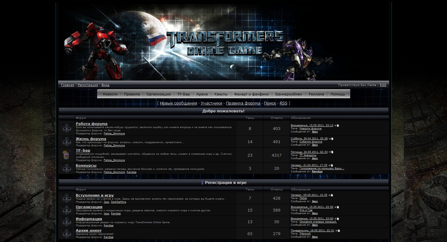
Task: Click the Autobot icon beside Работа форума
Action: tap(67, 128)
